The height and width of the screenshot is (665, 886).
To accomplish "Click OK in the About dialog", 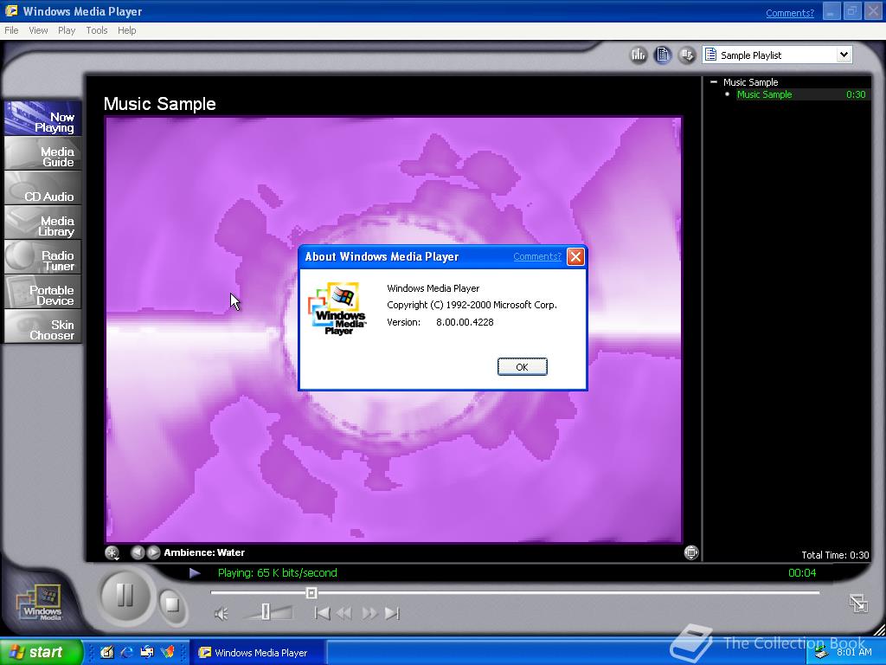I will pos(522,367).
